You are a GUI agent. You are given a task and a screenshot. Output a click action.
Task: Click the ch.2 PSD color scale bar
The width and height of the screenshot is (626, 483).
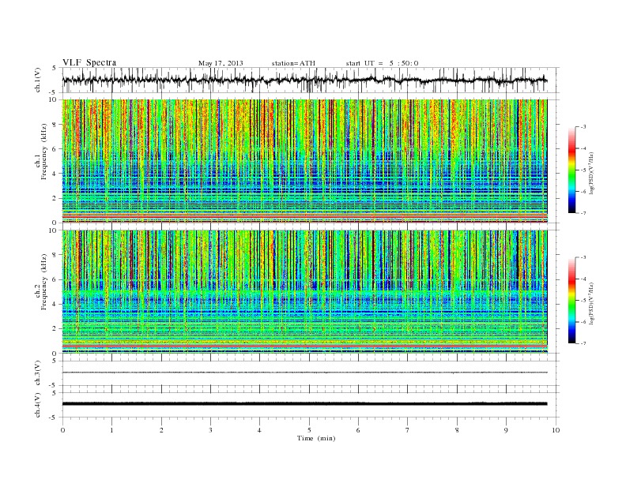coord(572,301)
